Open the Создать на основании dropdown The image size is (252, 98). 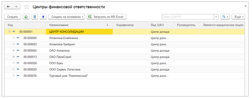coord(67,17)
